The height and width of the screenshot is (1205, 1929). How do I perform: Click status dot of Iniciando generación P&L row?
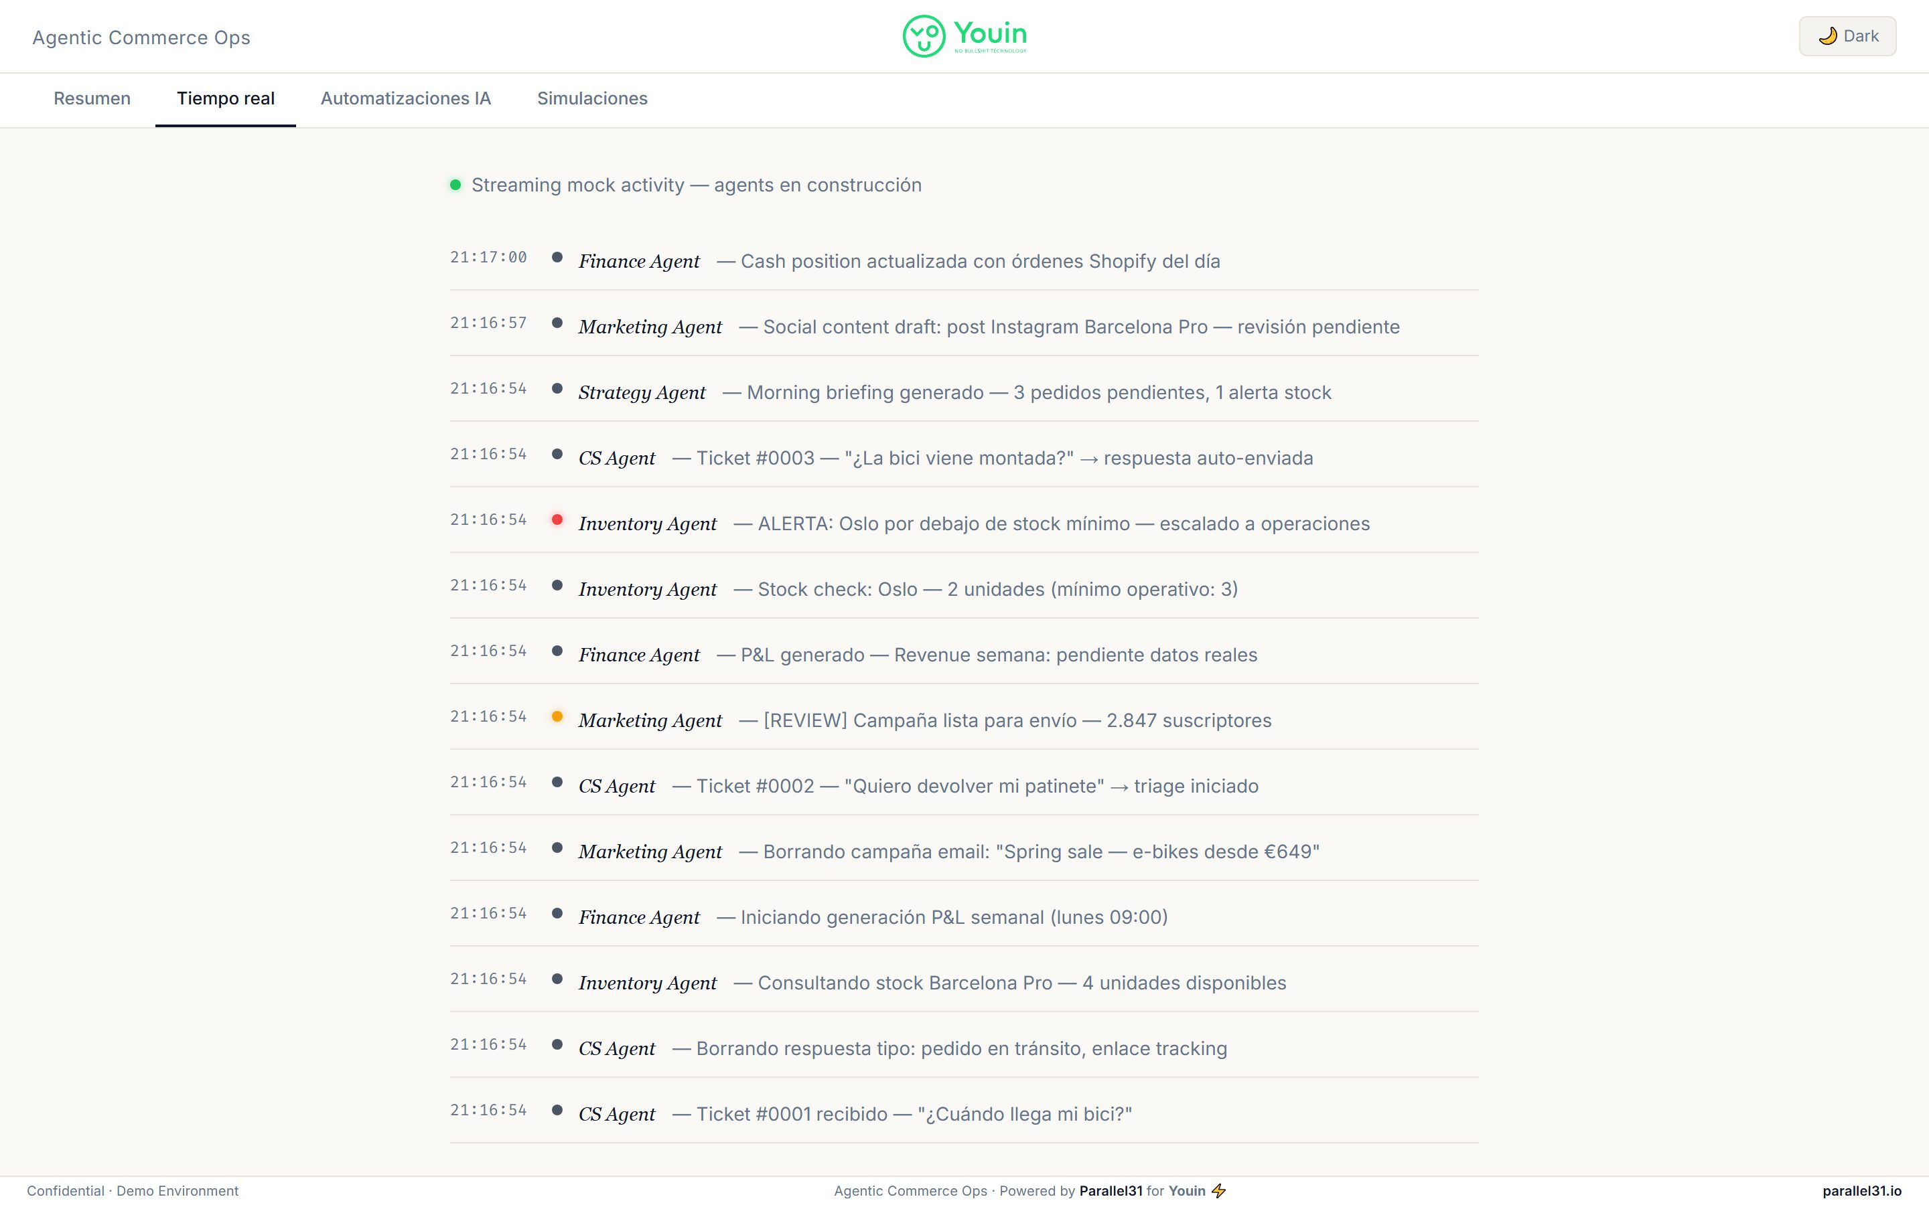[557, 913]
